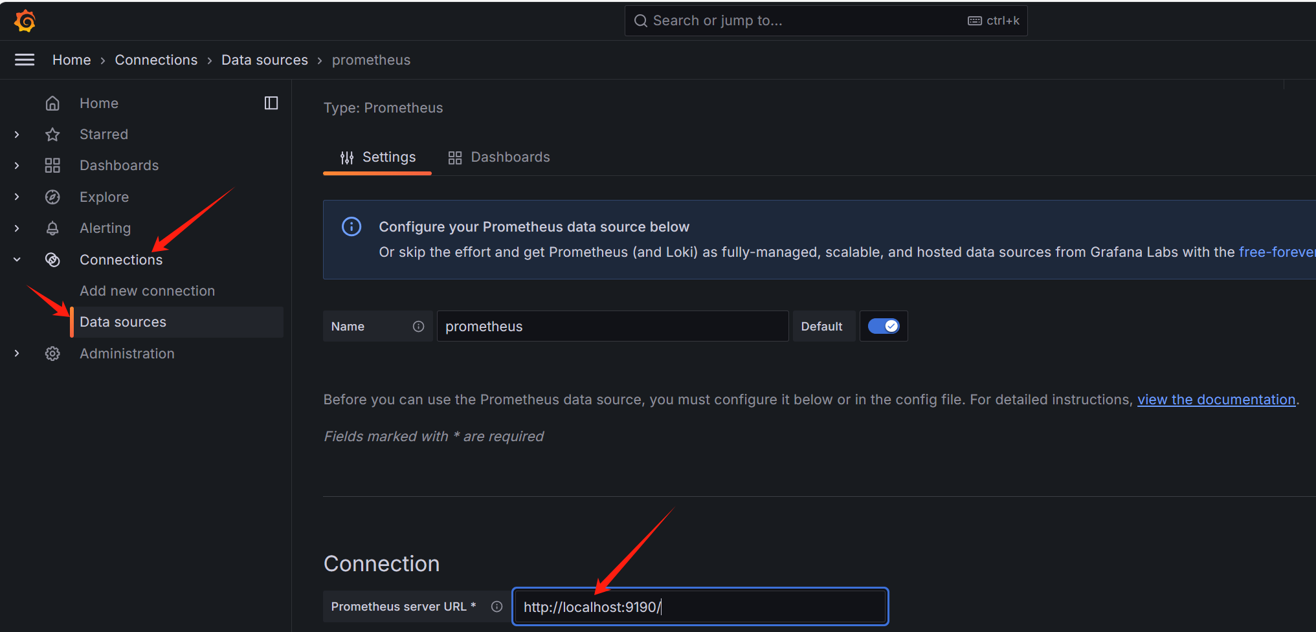Image resolution: width=1316 pixels, height=632 pixels.
Task: Open Alerting in the sidebar
Action: (x=106, y=228)
